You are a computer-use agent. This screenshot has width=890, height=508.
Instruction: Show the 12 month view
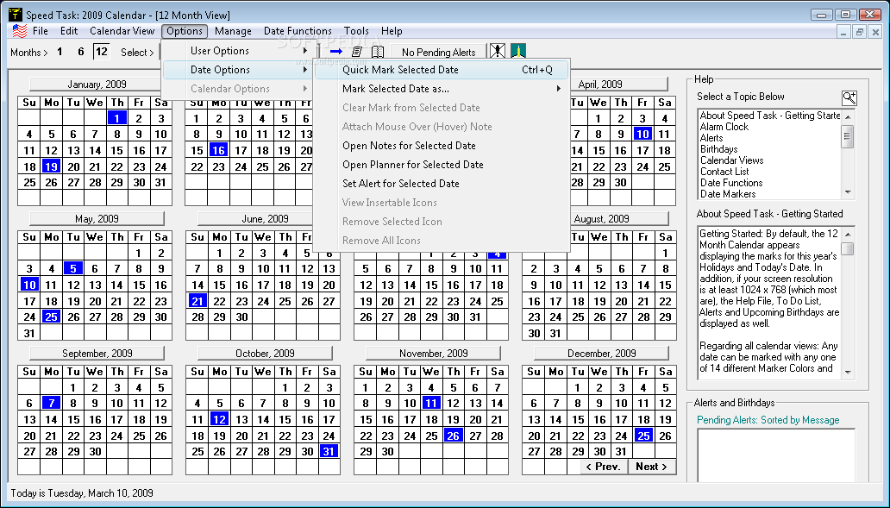[102, 52]
